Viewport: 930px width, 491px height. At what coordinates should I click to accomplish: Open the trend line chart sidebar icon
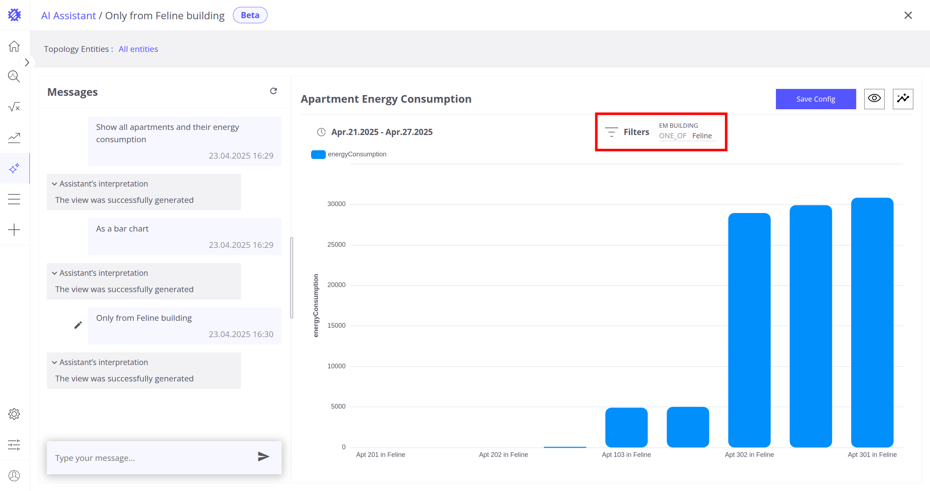[x=14, y=138]
